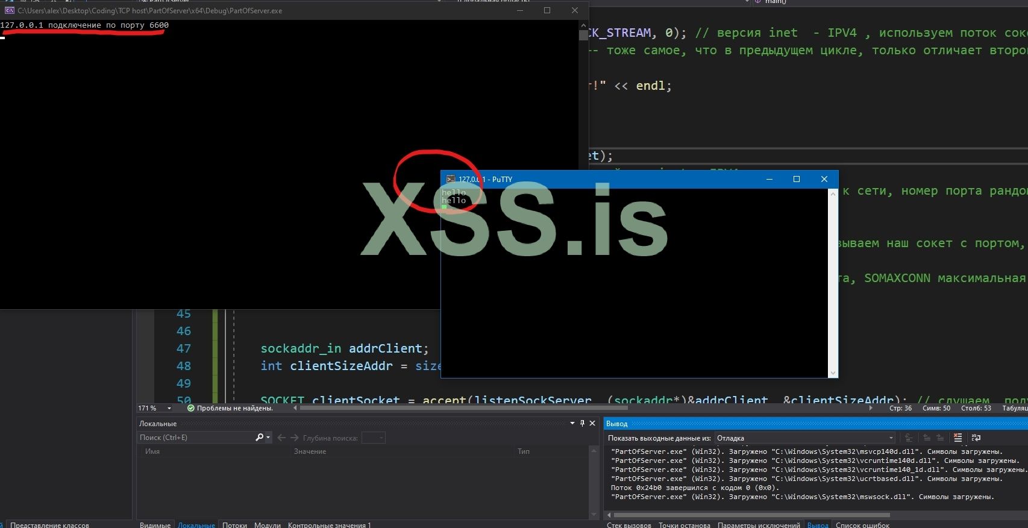Screen dimensions: 1028x528
Task: Click the Тип column header
Action: point(524,451)
